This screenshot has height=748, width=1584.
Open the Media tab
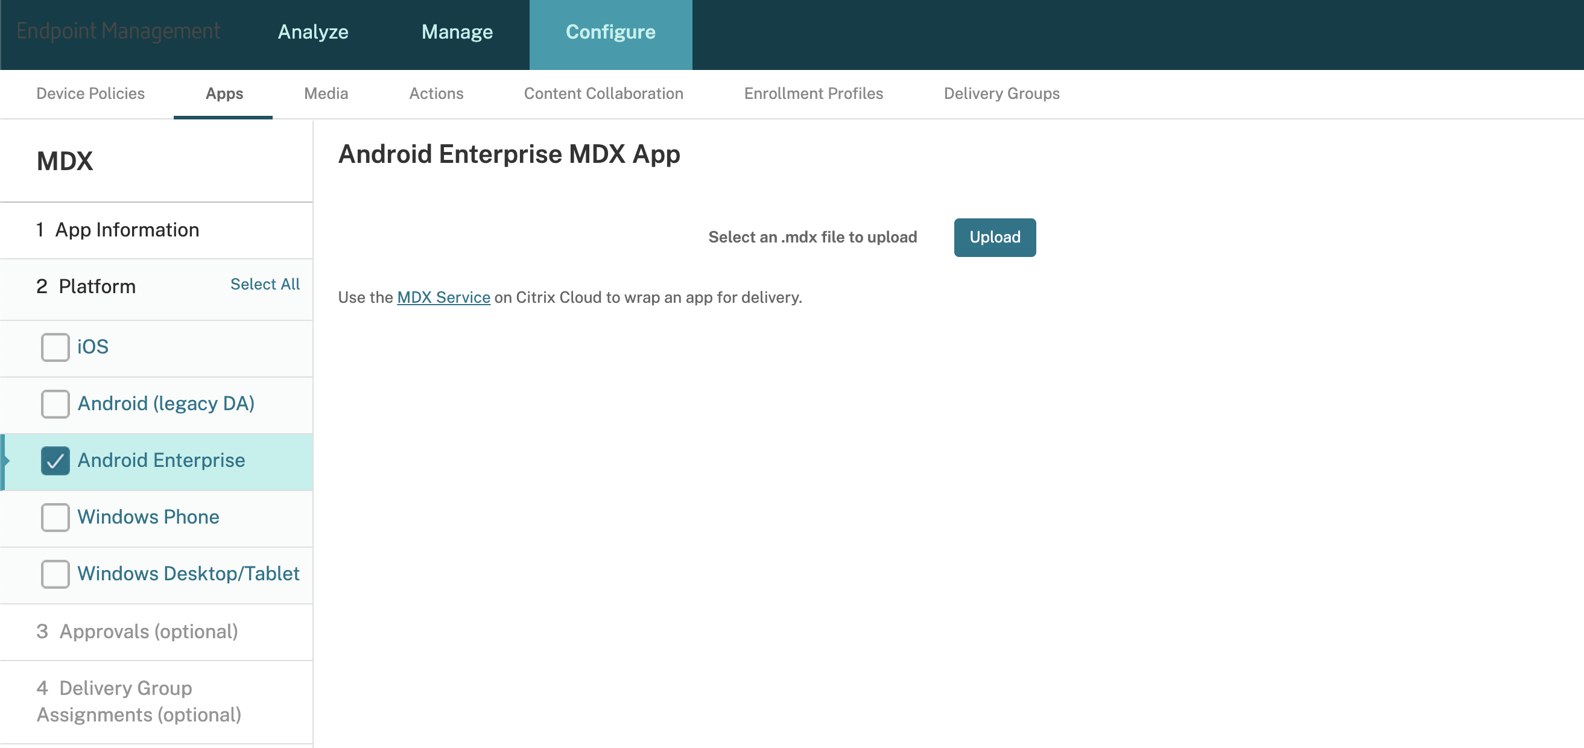click(326, 93)
